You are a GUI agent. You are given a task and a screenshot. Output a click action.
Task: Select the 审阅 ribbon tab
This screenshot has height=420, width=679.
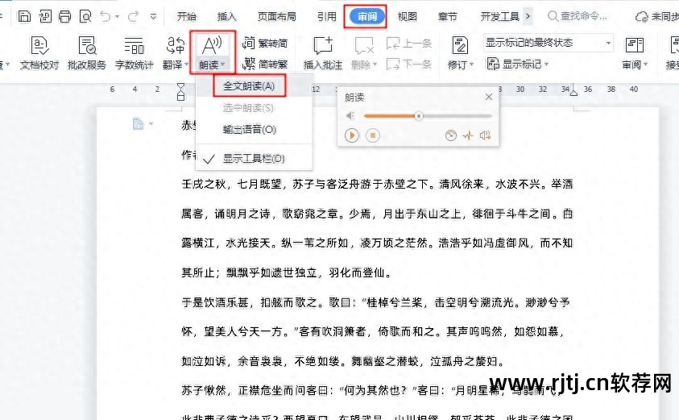point(366,16)
